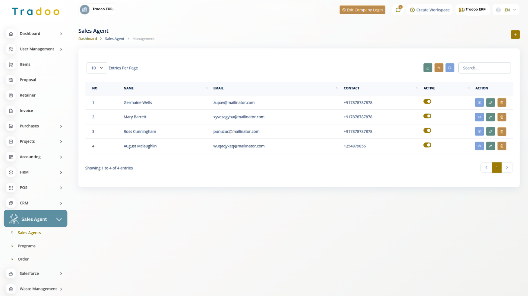Sort the table by Name column header
528x296 pixels.
(129, 88)
